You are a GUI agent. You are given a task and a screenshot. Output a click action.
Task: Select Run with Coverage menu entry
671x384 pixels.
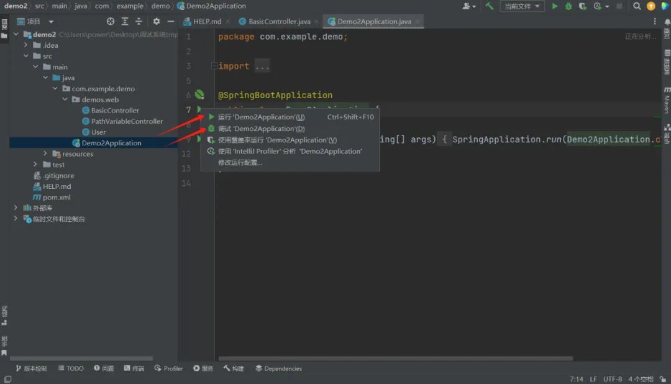click(x=290, y=140)
